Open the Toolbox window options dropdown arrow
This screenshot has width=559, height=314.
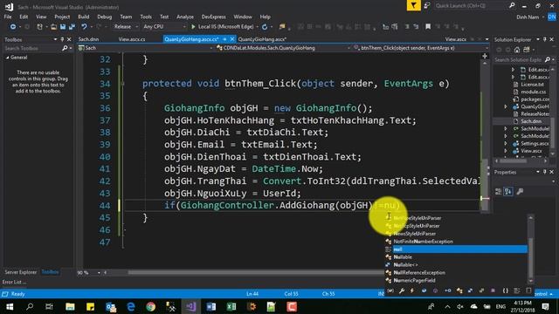click(55, 39)
